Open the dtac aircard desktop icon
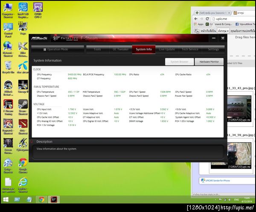The width and height of the screenshot is (256, 212). coord(23,67)
